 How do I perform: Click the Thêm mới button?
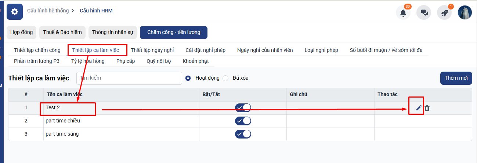(x=456, y=78)
